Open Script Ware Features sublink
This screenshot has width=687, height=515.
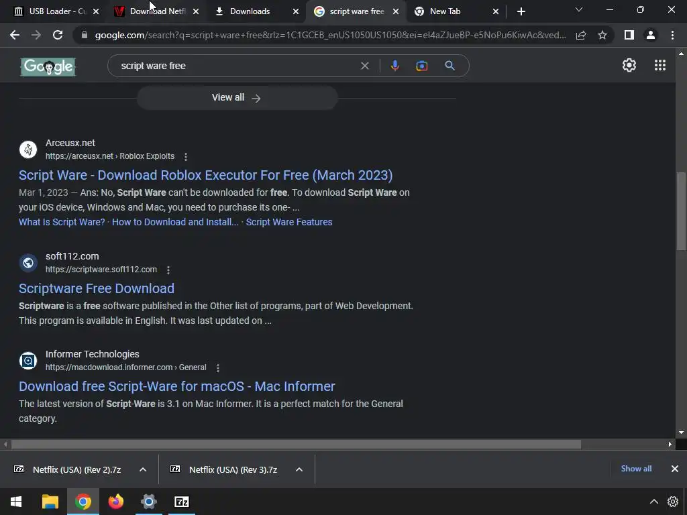pyautogui.click(x=289, y=222)
